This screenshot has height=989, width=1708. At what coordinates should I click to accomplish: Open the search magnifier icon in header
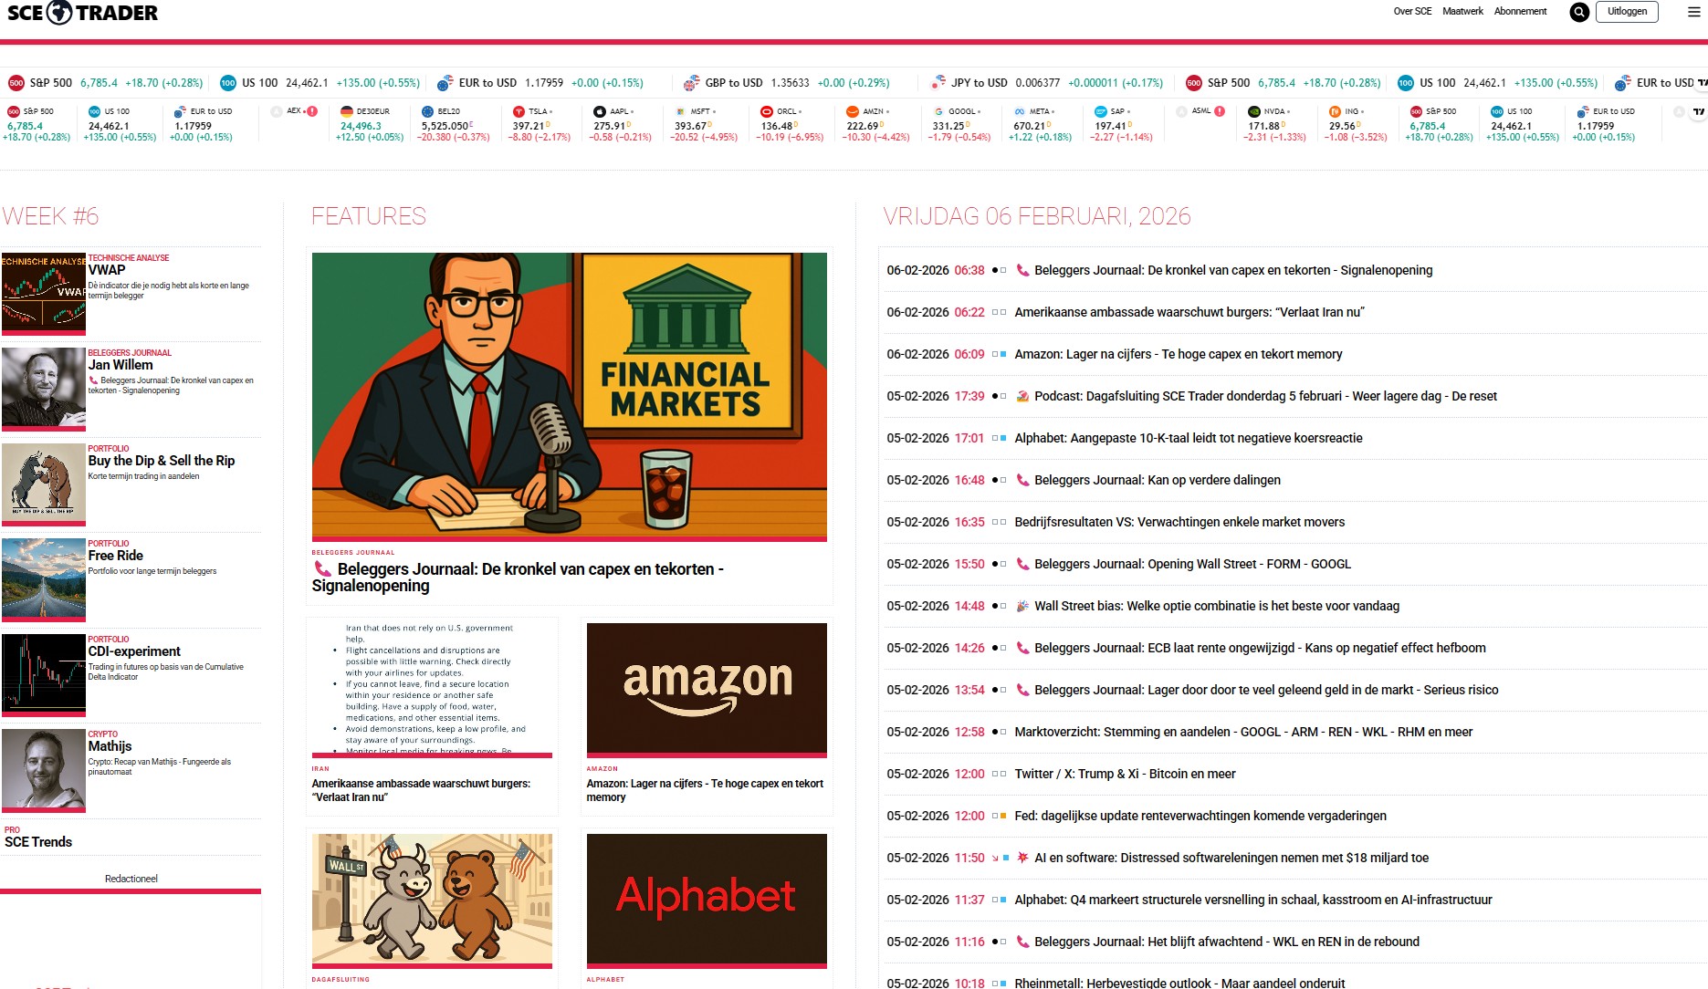pos(1579,12)
